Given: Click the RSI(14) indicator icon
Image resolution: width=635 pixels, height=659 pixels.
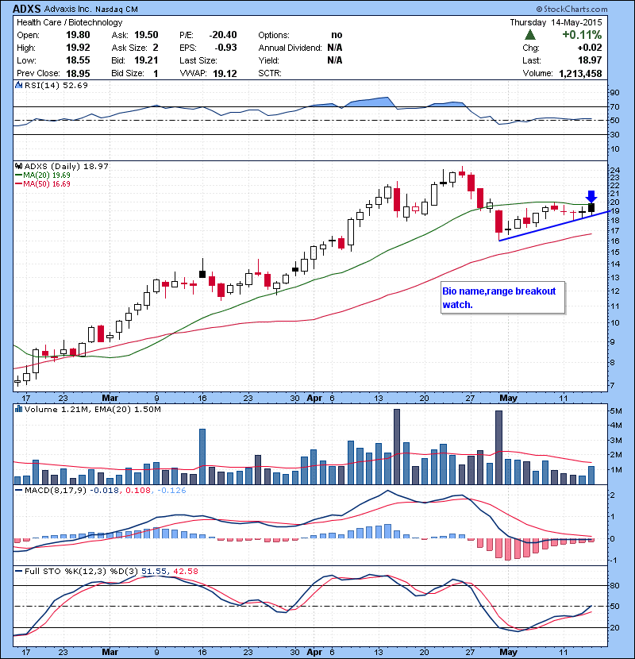Looking at the screenshot, I should pyautogui.click(x=18, y=85).
